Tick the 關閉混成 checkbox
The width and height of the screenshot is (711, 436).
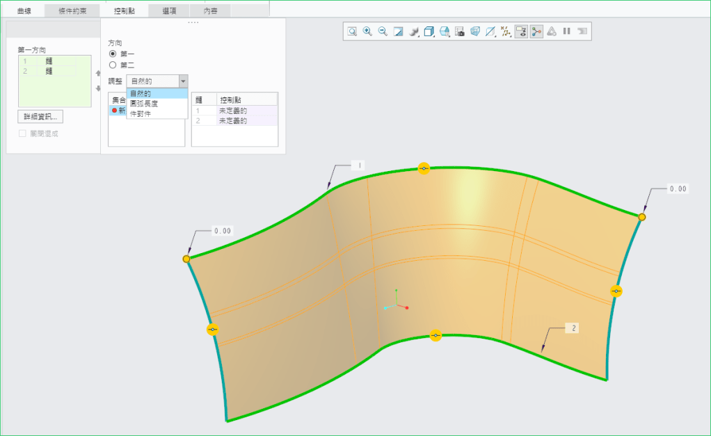(x=22, y=134)
